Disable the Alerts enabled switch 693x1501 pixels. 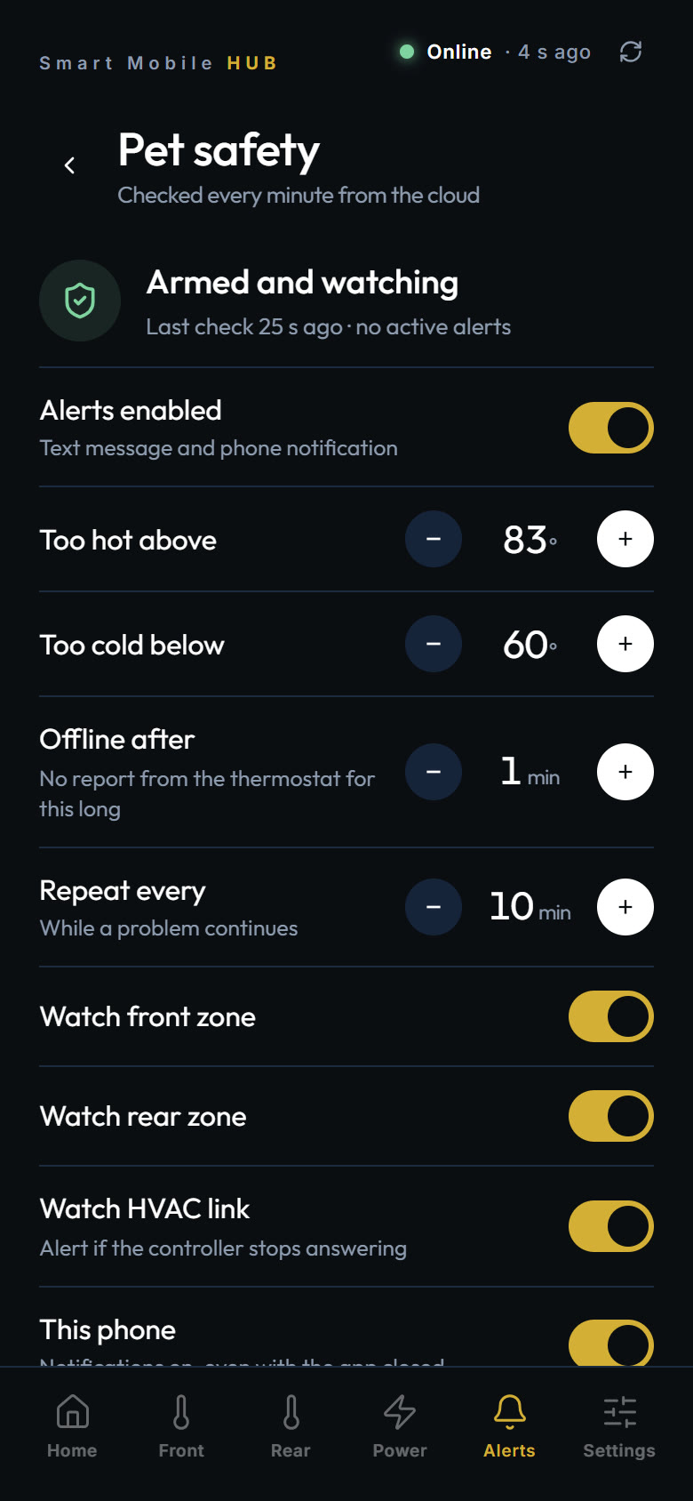tap(611, 428)
